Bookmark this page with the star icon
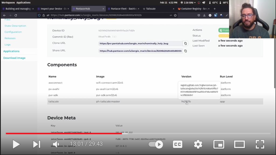The height and width of the screenshot is (155, 276). [175, 15]
